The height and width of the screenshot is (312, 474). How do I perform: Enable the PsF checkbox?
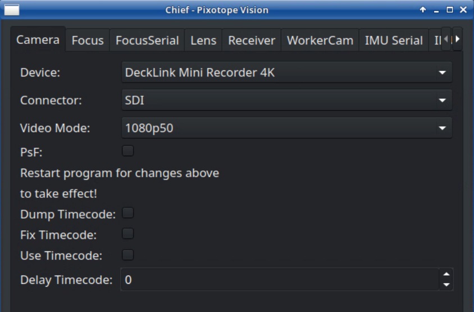click(128, 151)
